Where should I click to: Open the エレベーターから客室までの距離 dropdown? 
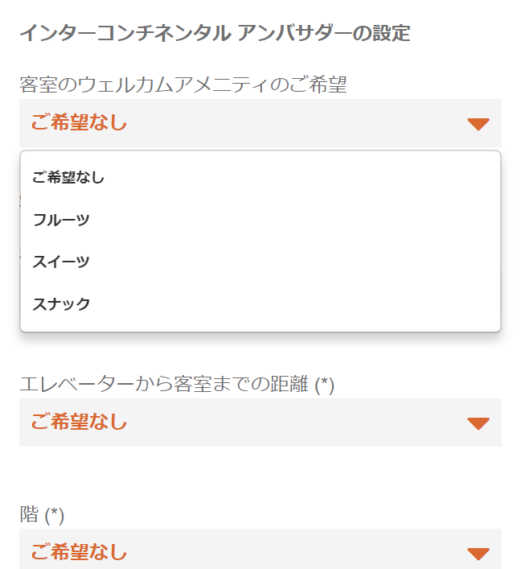click(x=260, y=423)
